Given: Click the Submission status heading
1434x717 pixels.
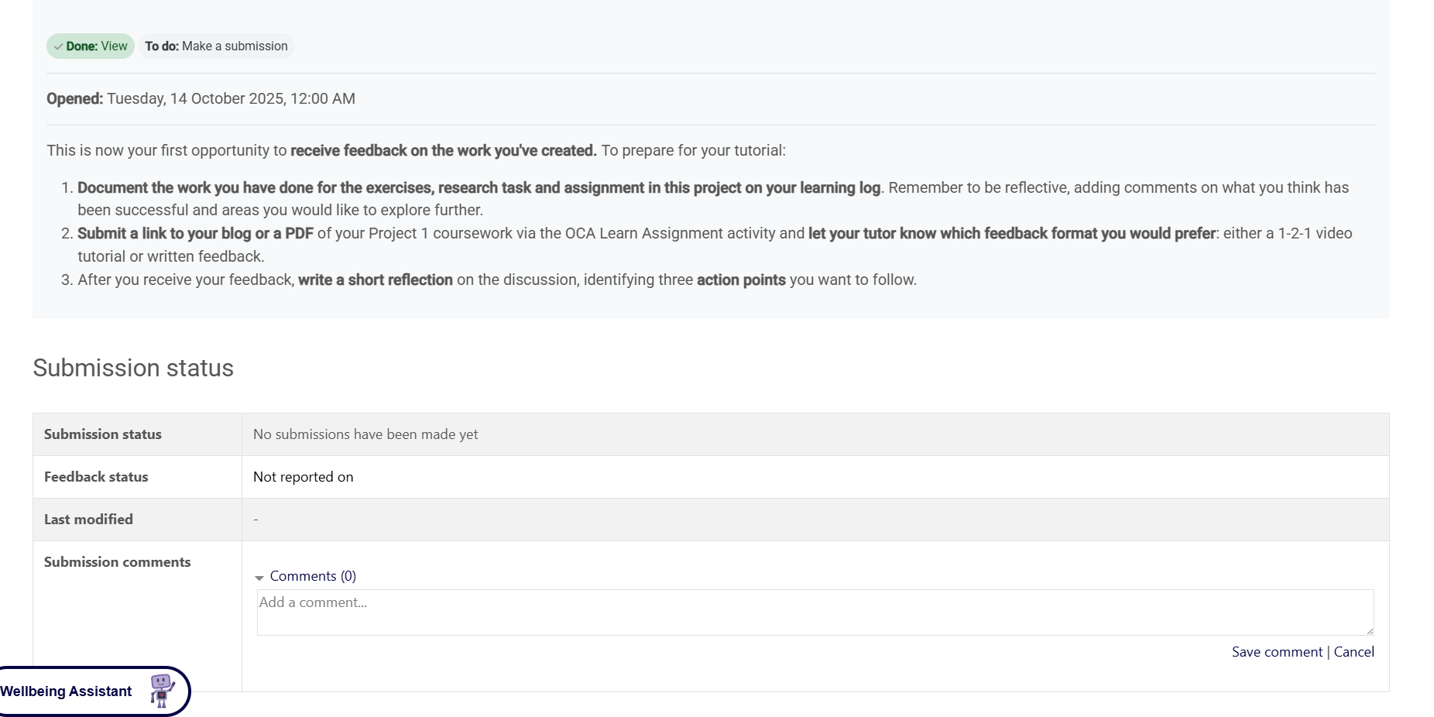Looking at the screenshot, I should [133, 368].
